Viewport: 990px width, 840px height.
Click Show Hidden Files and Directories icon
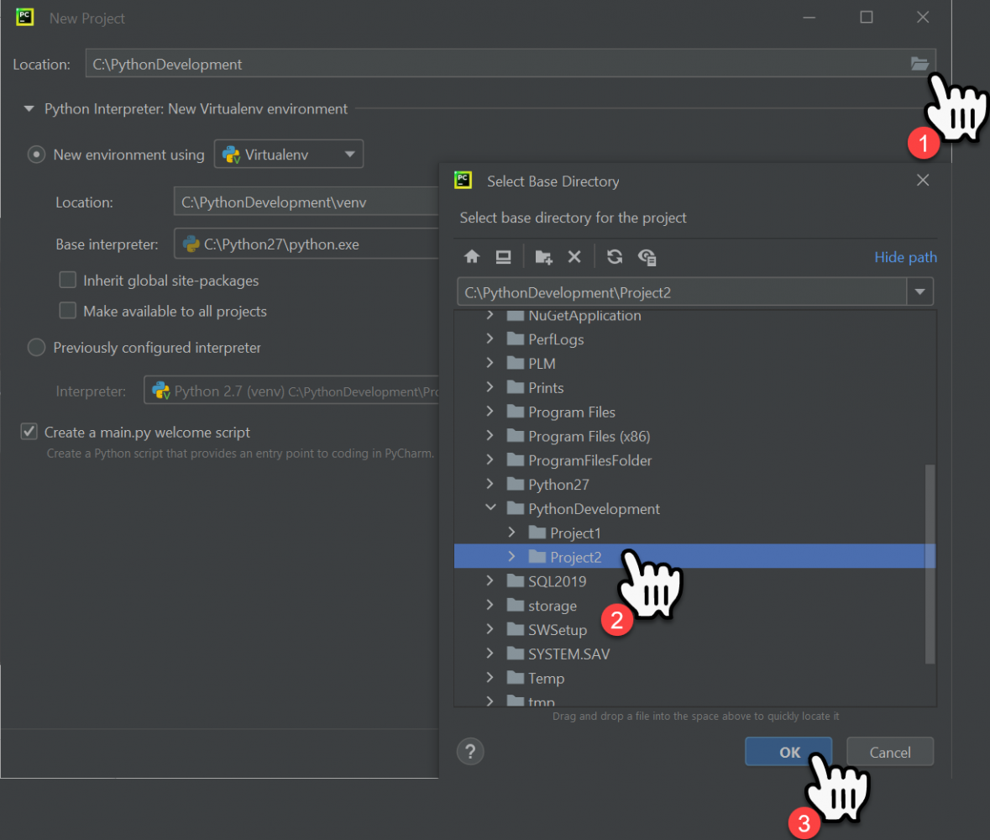(x=647, y=257)
